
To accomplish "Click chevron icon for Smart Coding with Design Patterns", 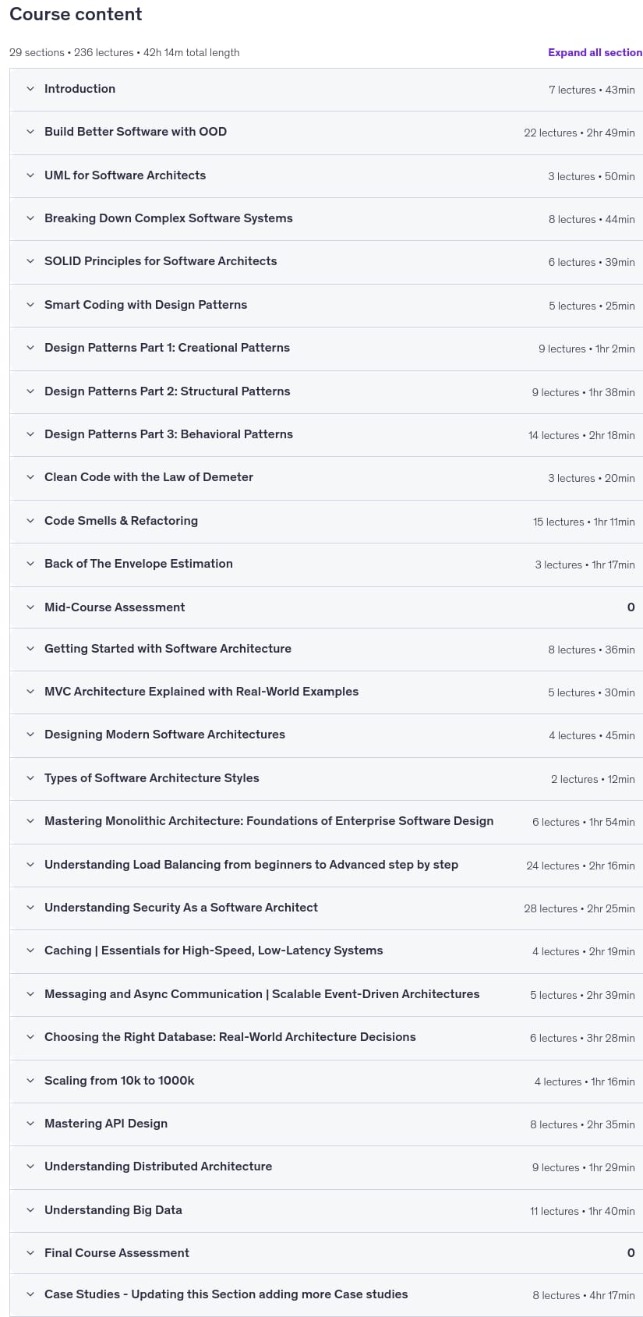I will click(30, 305).
